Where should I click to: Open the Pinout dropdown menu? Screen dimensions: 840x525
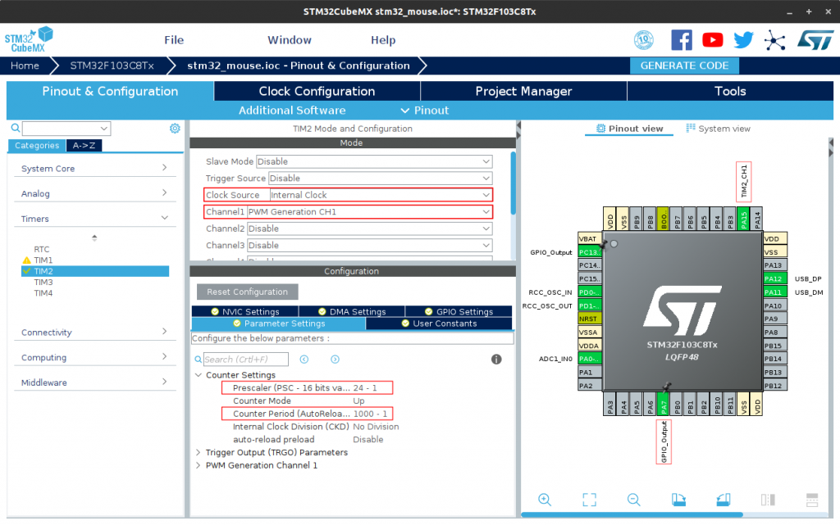(x=425, y=110)
